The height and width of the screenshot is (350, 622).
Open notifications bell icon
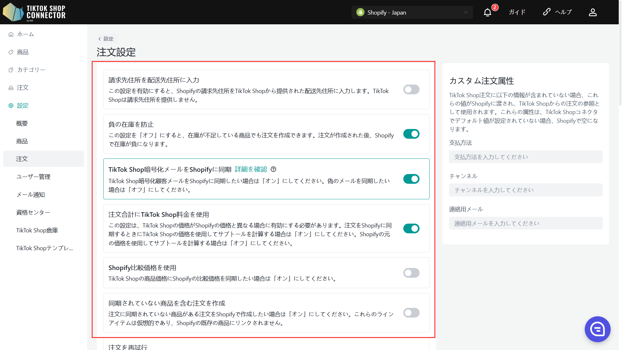[487, 12]
